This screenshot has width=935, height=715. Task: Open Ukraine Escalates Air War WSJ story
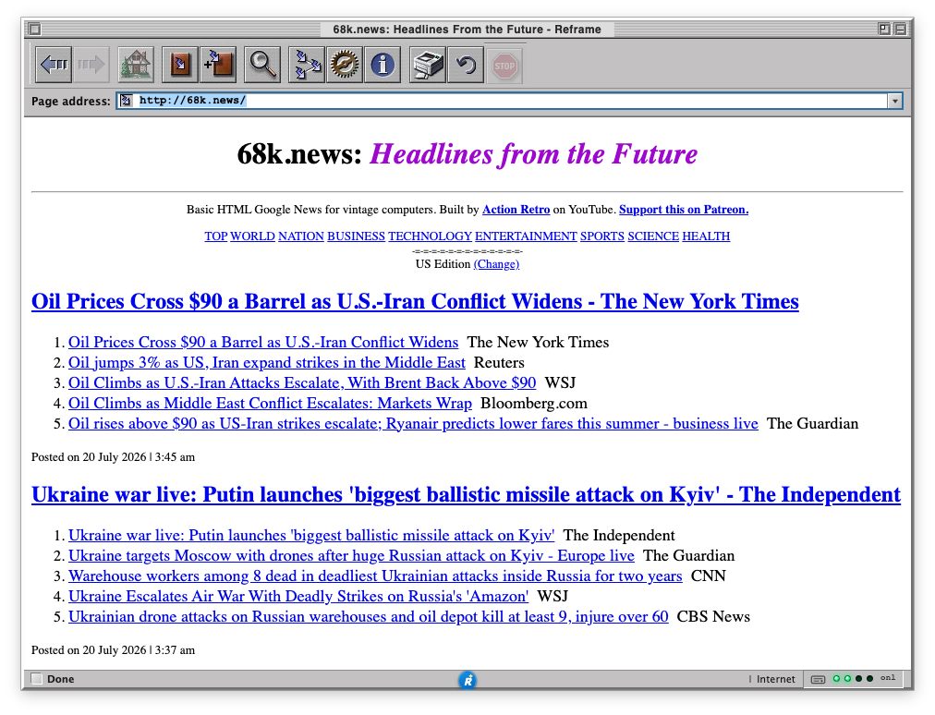pyautogui.click(x=298, y=597)
